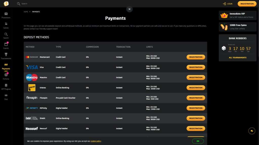Viewport: 259px width, 145px height.
Task: Click the Neosurf logo
Action: [x=32, y=128]
